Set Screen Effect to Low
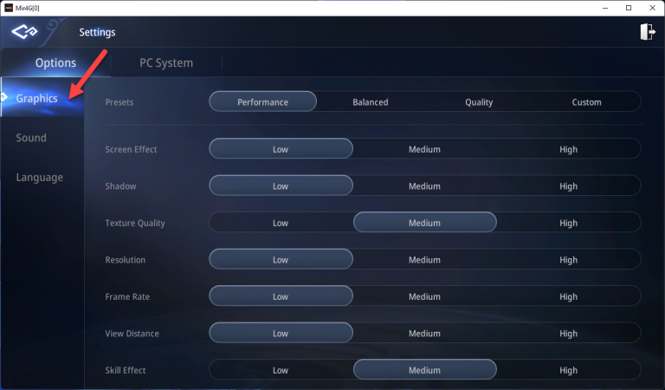 tap(281, 149)
